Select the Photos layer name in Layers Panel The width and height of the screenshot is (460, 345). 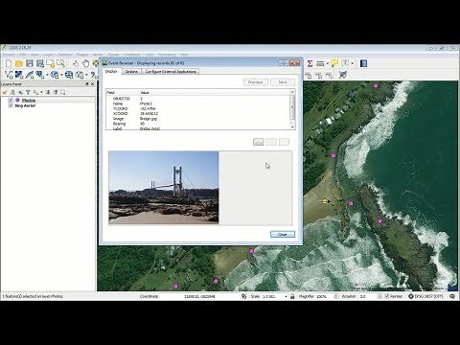[x=29, y=101]
